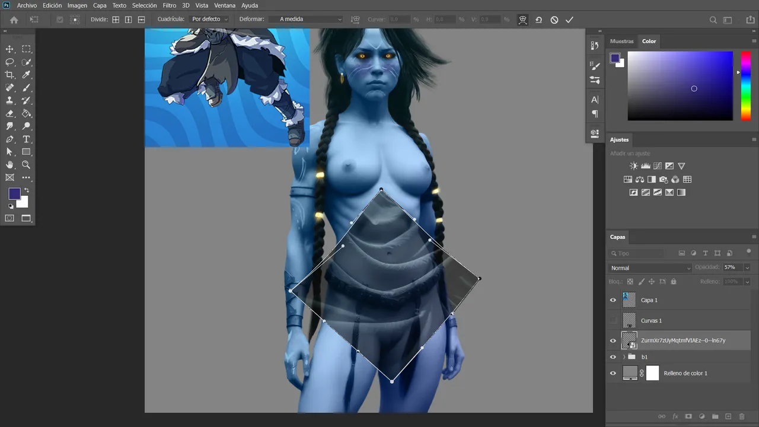This screenshot has width=759, height=427.
Task: Open the Deformar A medida dropdown
Action: coord(307,20)
